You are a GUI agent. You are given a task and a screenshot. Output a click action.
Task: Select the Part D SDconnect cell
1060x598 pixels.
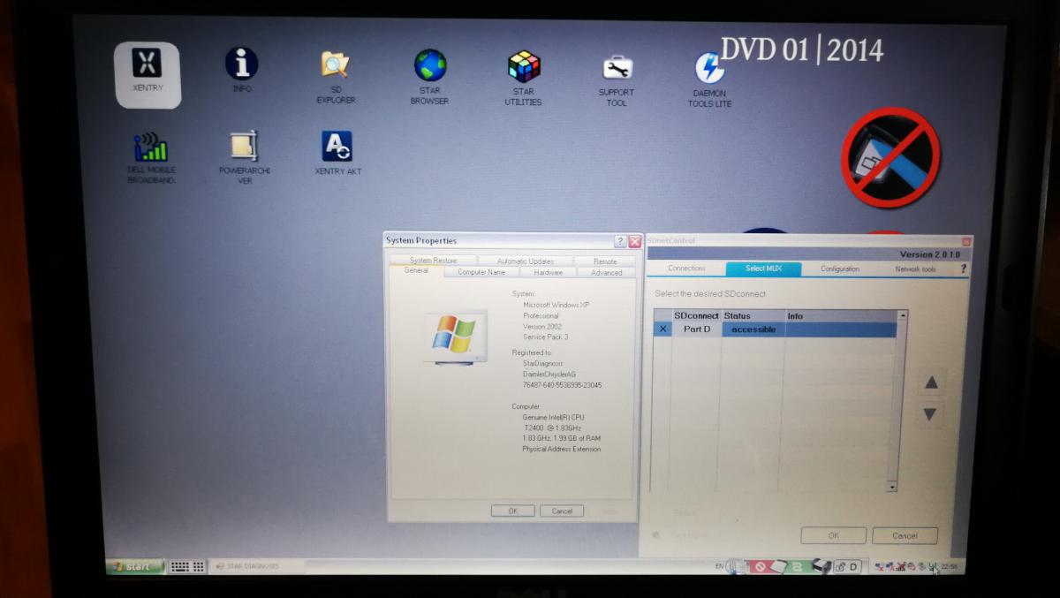tap(697, 329)
